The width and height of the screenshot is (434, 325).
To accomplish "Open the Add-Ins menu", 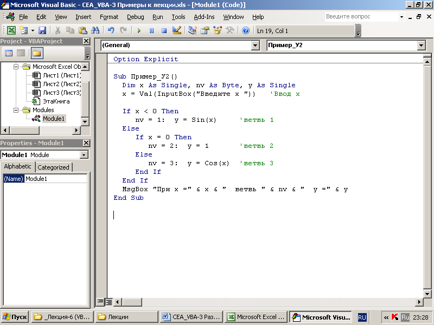I will (204, 17).
